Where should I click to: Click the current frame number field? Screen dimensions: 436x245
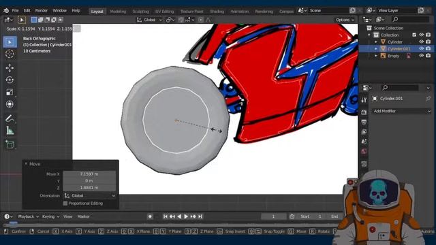[274, 216]
